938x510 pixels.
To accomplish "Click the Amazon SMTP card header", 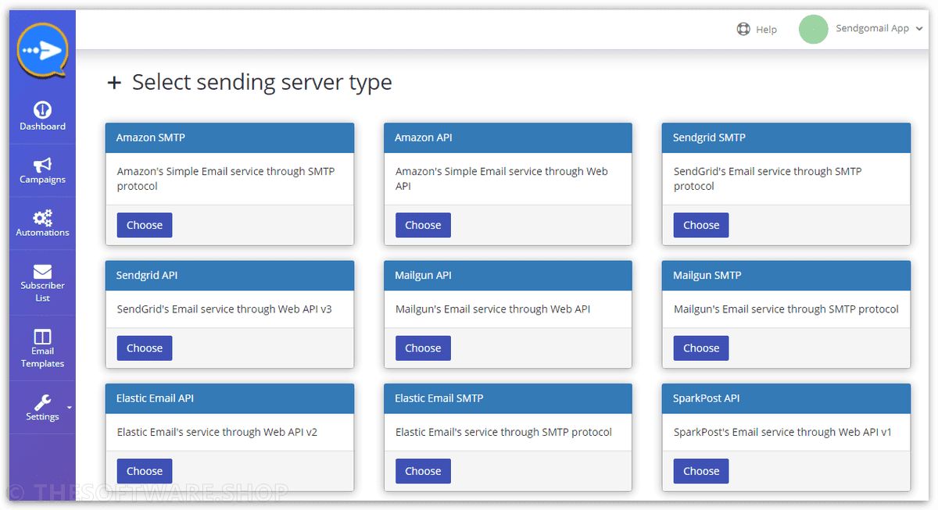I will point(230,137).
